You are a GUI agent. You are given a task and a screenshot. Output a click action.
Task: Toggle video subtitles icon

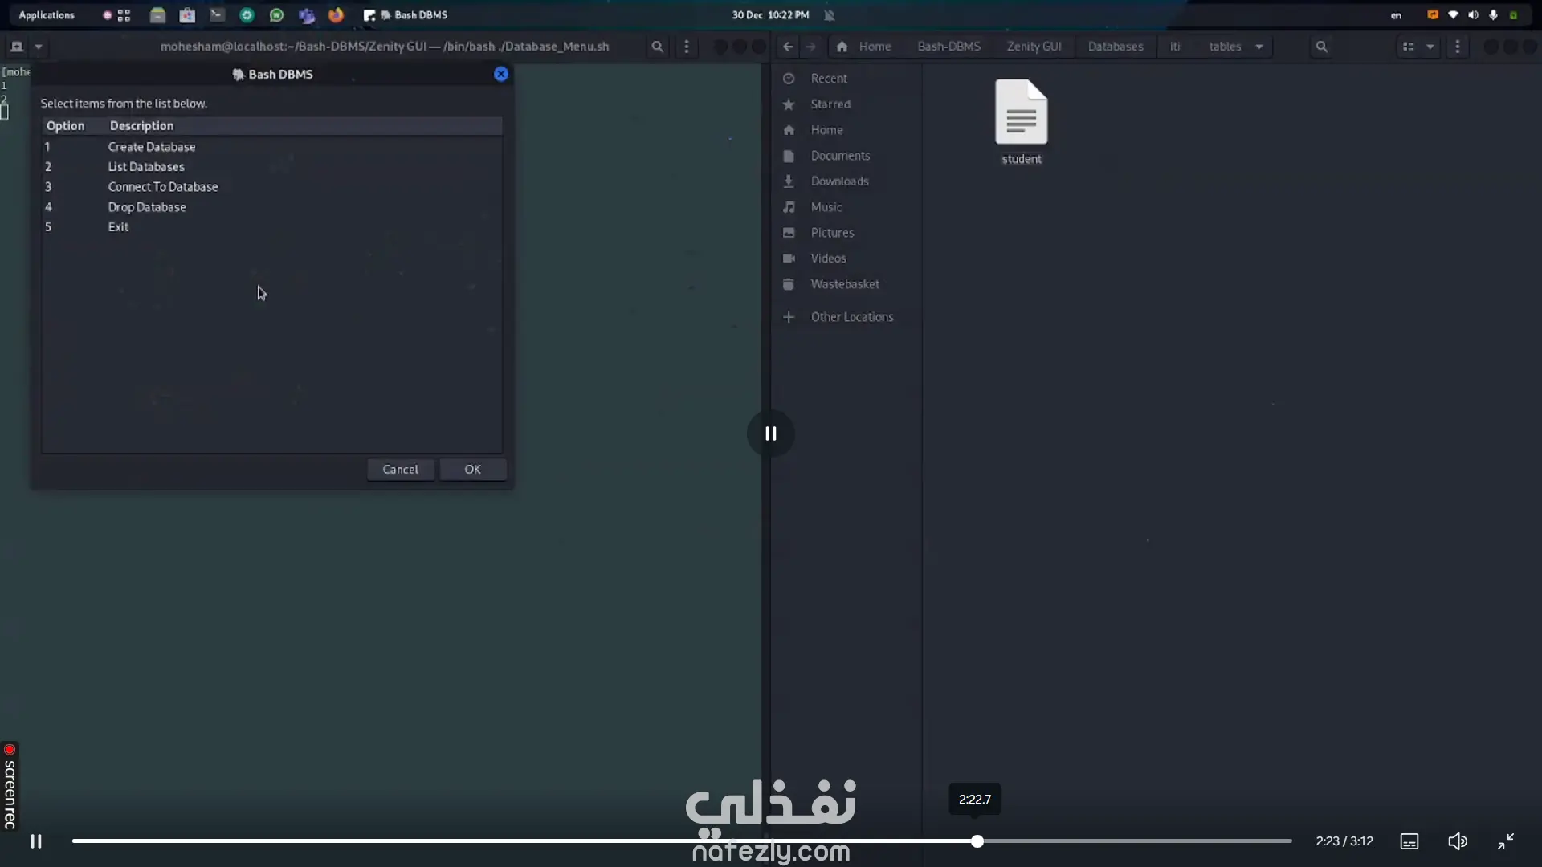[1409, 841]
